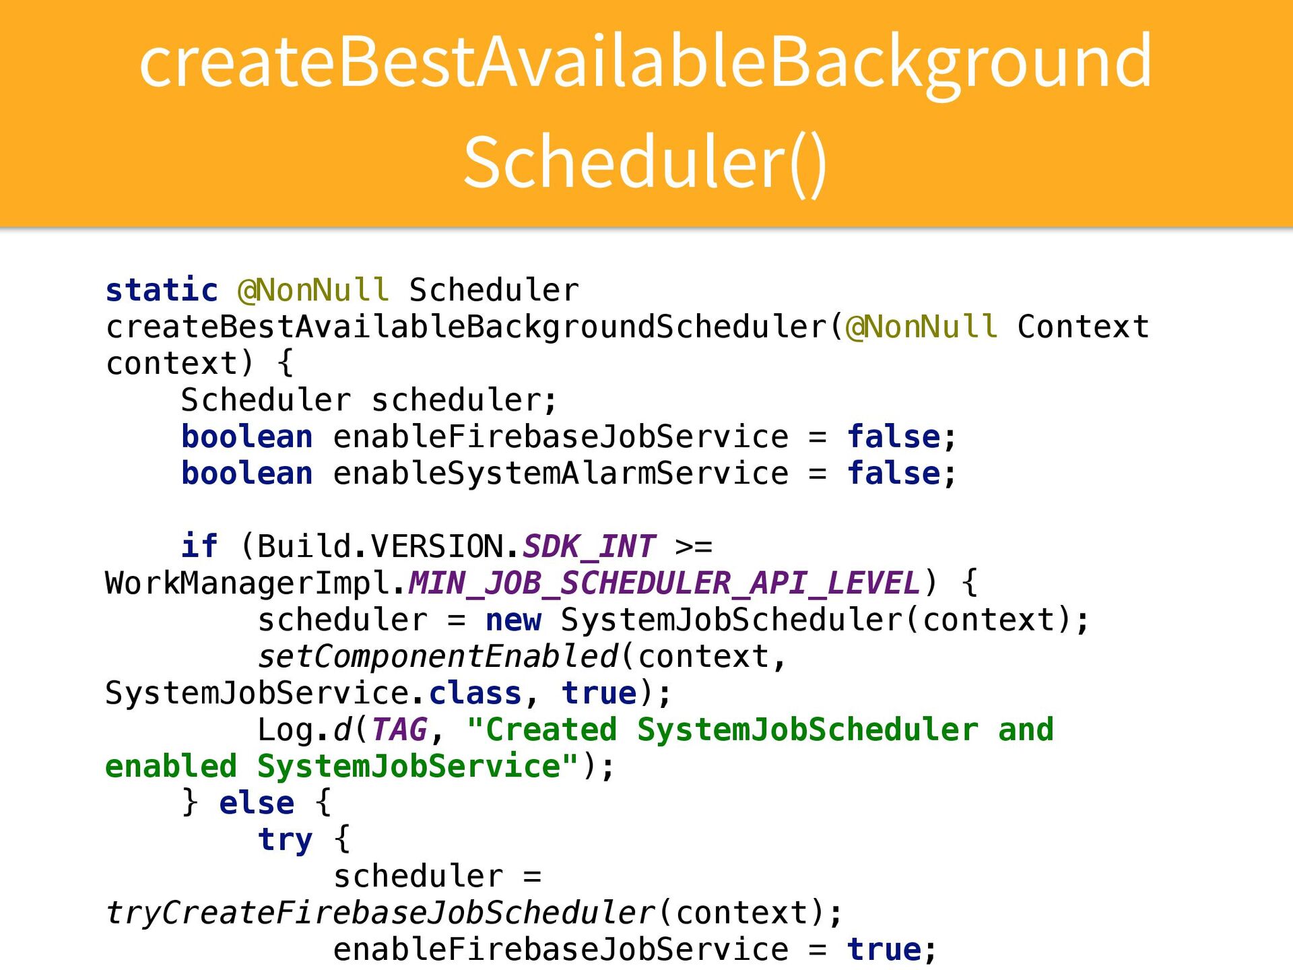Click the Scheduler scheduler; declaration line

[x=369, y=400]
